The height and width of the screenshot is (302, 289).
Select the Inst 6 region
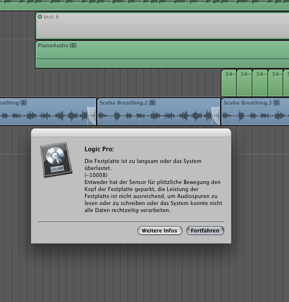coord(162,26)
